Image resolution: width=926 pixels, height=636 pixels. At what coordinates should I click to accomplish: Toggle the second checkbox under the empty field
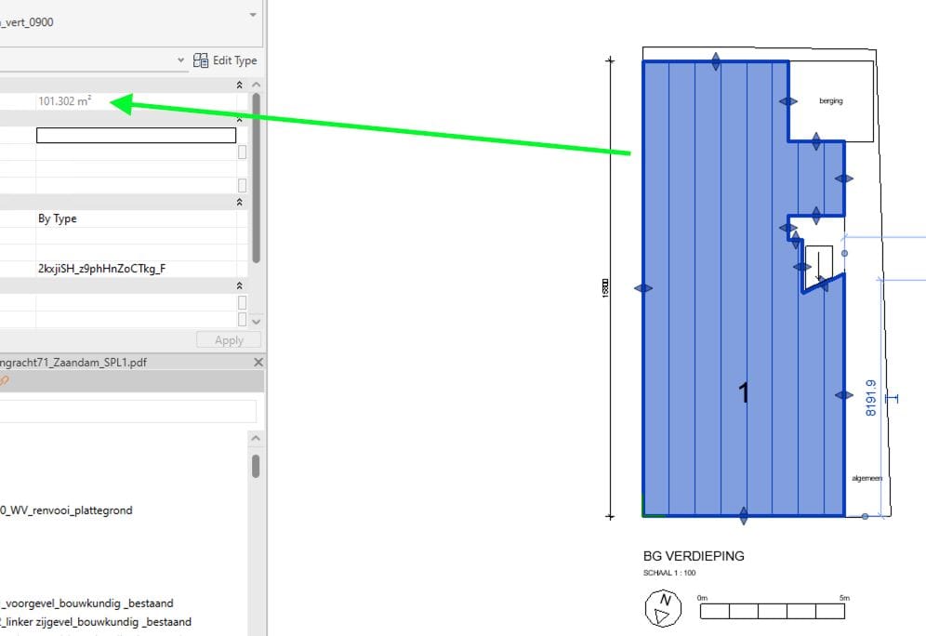tap(243, 185)
